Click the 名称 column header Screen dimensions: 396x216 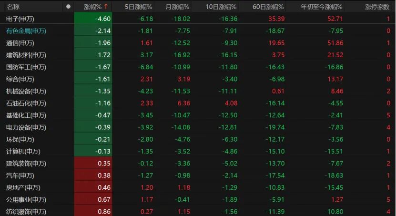pyautogui.click(x=13, y=7)
